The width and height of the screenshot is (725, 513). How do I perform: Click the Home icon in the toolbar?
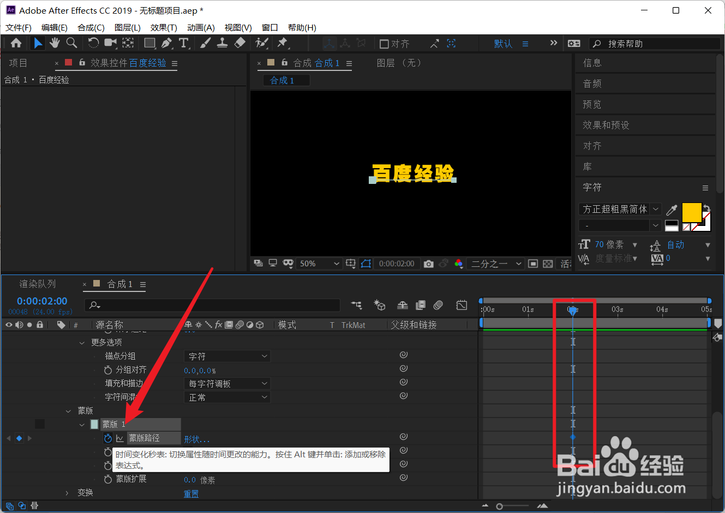pos(16,43)
